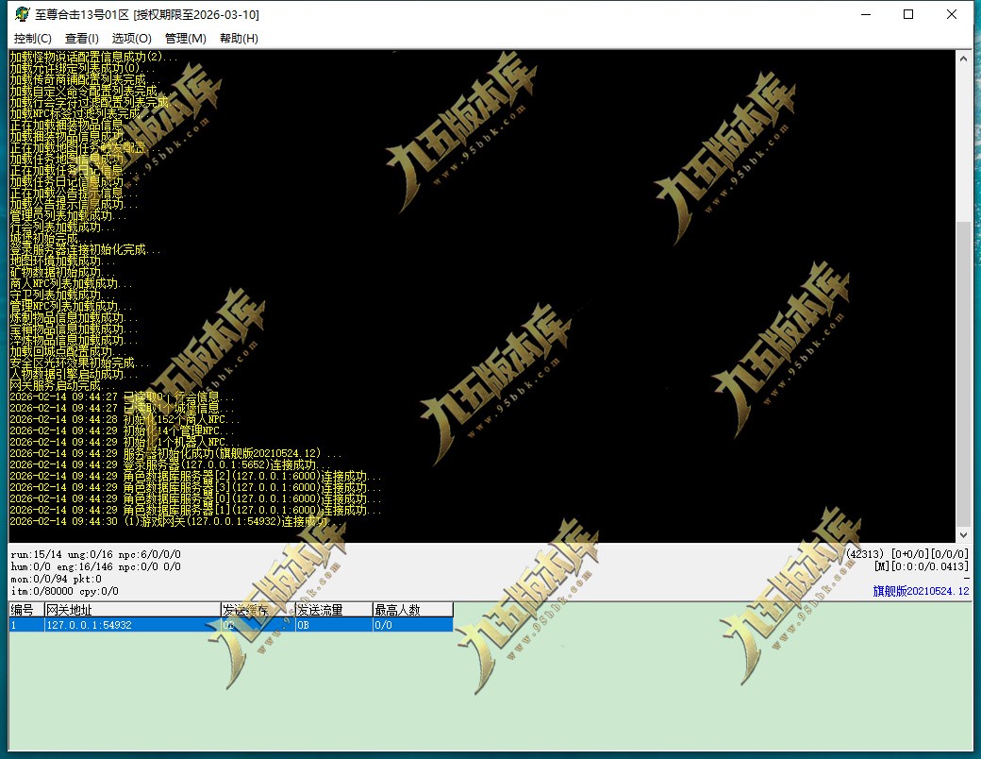Click the 旗舰版20210524.12 version link
The image size is (981, 759).
[x=921, y=591]
